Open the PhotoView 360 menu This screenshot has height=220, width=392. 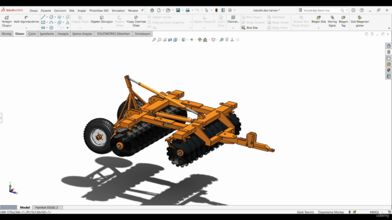(x=99, y=10)
